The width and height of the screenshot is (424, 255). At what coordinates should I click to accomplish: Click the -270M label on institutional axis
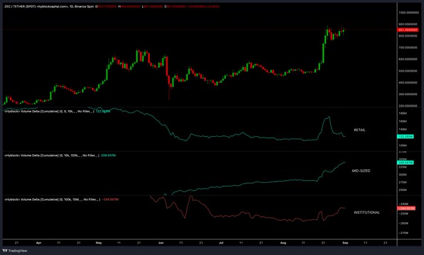click(x=403, y=233)
